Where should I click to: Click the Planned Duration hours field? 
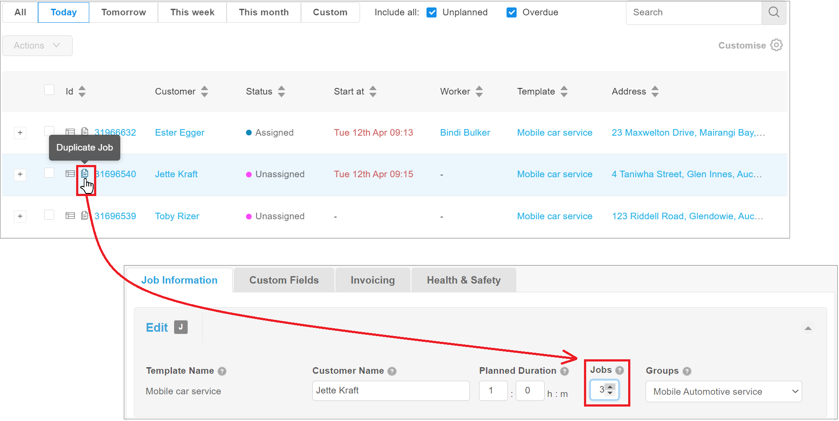(493, 390)
